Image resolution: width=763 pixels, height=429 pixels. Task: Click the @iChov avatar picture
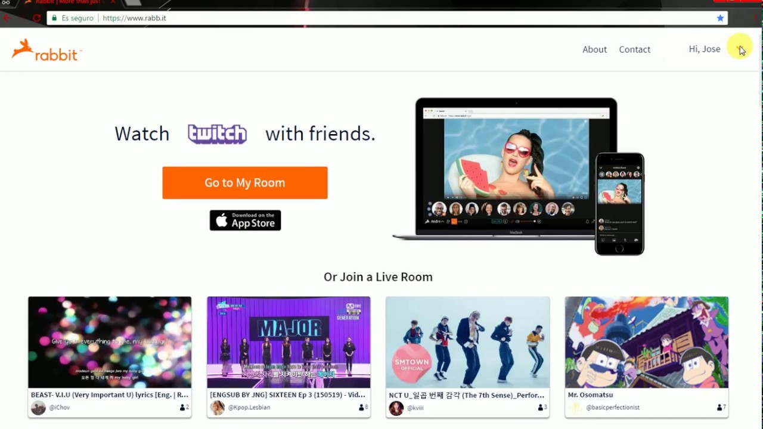38,408
